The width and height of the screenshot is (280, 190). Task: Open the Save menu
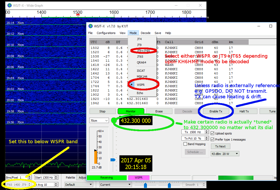tap(158, 33)
